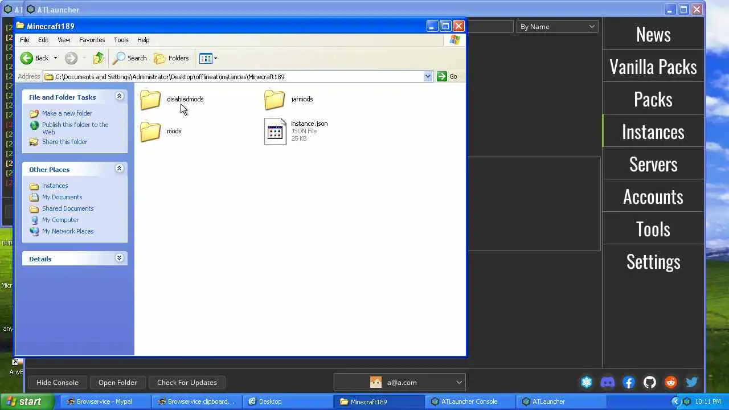Image resolution: width=729 pixels, height=410 pixels.
Task: Select the instance.json file icon
Action: 275,132
